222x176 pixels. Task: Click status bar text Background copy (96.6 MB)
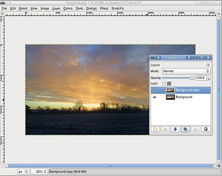click(68, 172)
